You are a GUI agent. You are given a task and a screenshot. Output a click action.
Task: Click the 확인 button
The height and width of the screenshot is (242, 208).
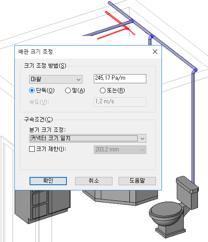[x=48, y=181]
